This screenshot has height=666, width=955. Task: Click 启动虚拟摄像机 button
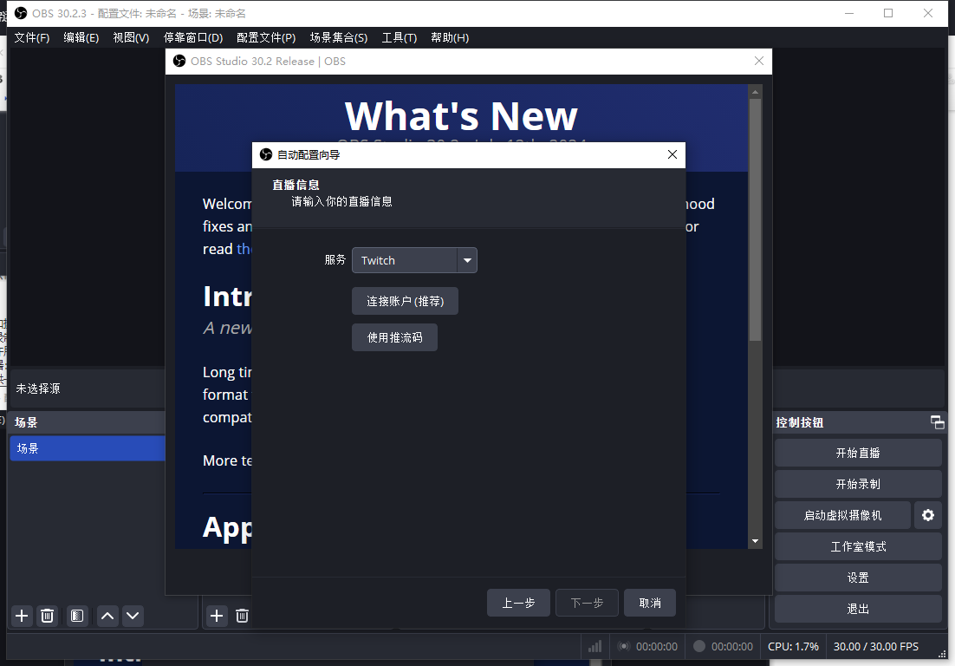(x=842, y=515)
